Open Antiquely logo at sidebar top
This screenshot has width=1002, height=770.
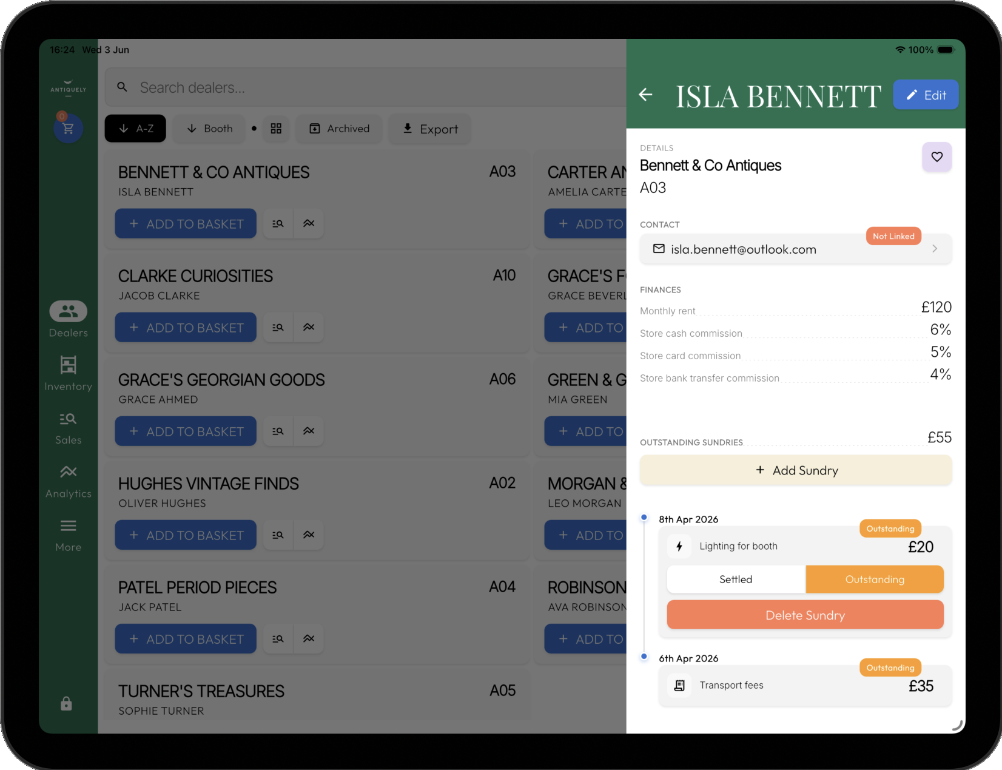point(68,89)
